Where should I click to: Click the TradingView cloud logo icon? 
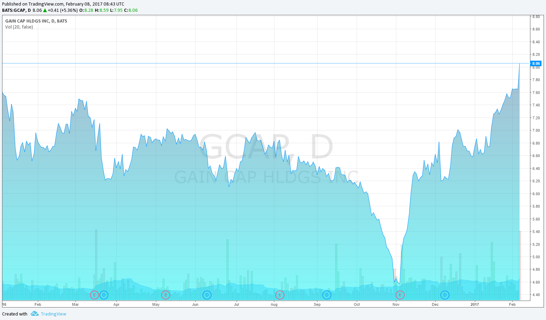tap(34, 314)
